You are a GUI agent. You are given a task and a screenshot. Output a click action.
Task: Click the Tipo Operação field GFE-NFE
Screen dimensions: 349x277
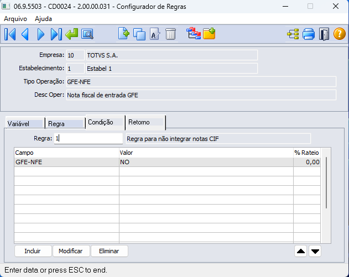[x=201, y=82]
